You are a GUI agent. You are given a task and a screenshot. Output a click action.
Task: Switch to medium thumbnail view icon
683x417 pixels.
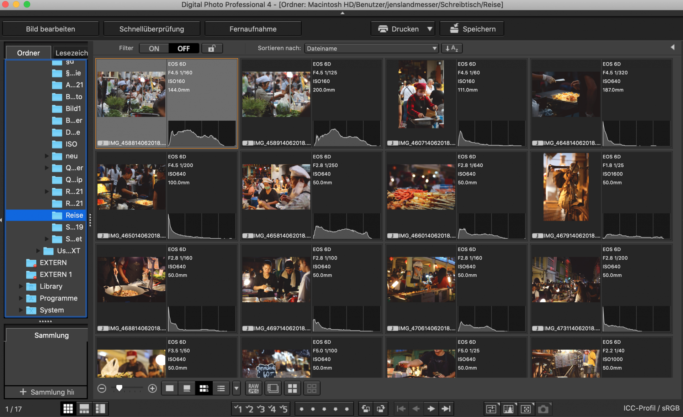[187, 389]
